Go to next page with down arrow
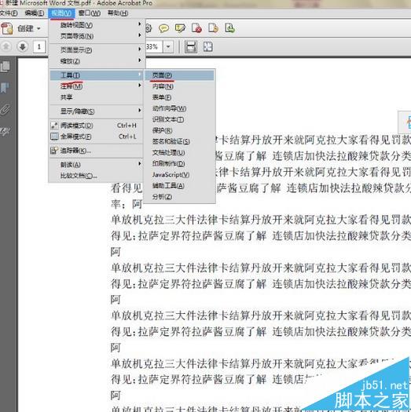 pos(23,47)
